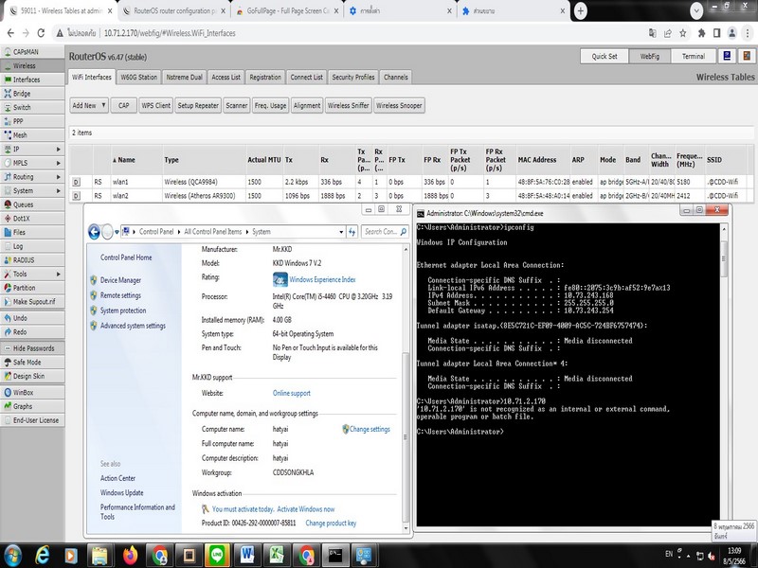This screenshot has height=568, width=758.
Task: Click the Scanner button
Action: [236, 105]
